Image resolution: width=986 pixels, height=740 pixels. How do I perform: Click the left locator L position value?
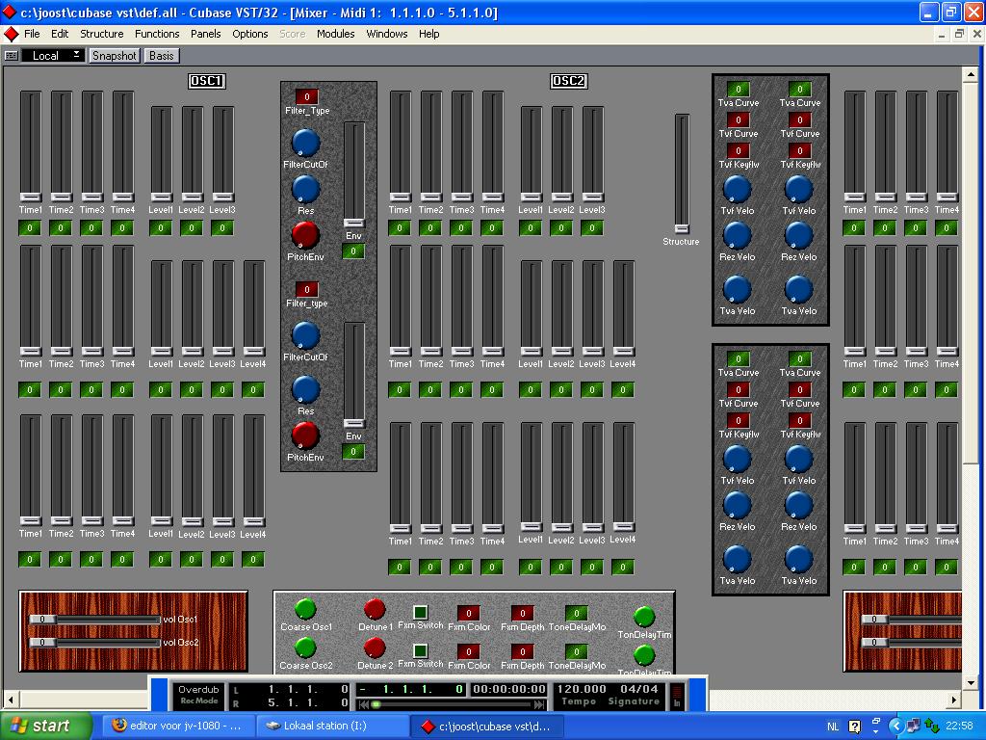308,690
